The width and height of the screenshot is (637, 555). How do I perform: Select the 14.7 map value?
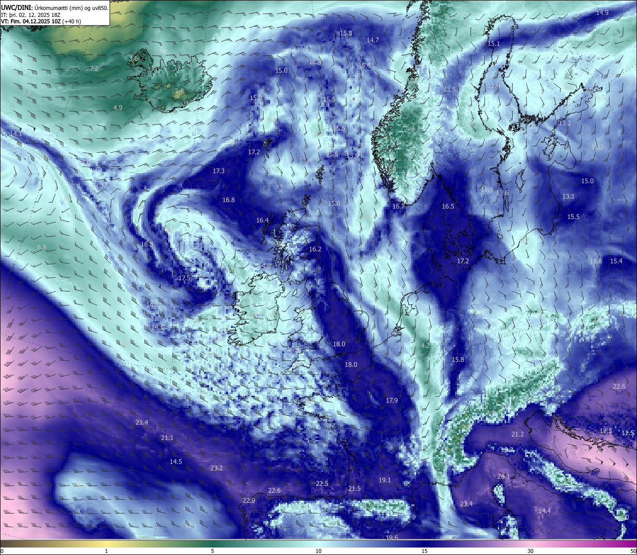pos(373,40)
